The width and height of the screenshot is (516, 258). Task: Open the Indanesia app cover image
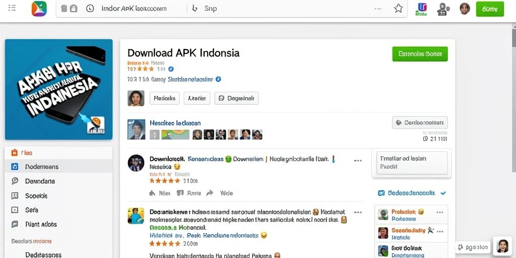tap(58, 90)
